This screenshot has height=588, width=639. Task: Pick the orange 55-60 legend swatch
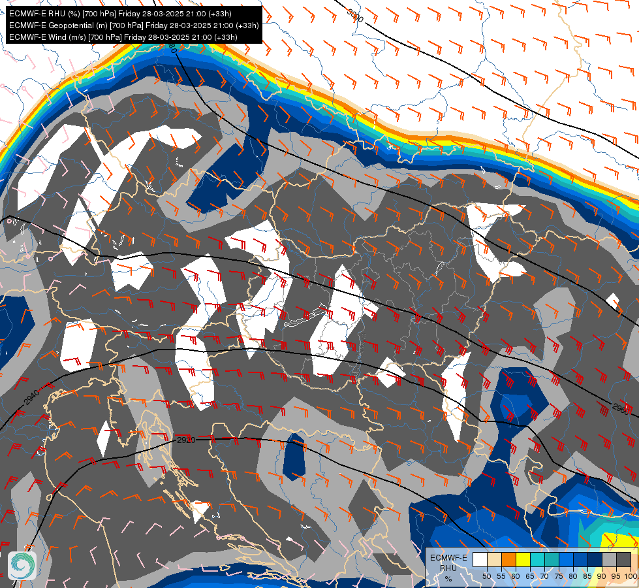(x=508, y=559)
